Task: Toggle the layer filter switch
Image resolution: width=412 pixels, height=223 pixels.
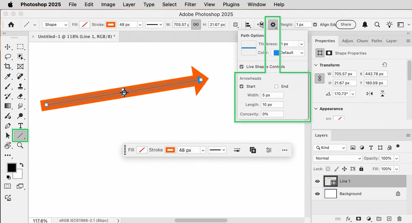Action: (398, 147)
